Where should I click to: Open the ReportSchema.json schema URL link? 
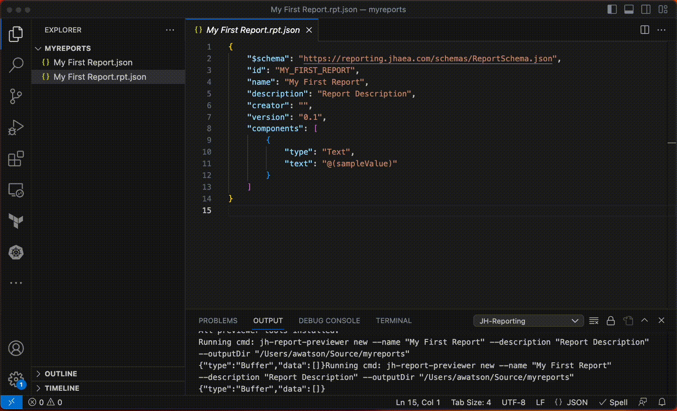point(427,59)
